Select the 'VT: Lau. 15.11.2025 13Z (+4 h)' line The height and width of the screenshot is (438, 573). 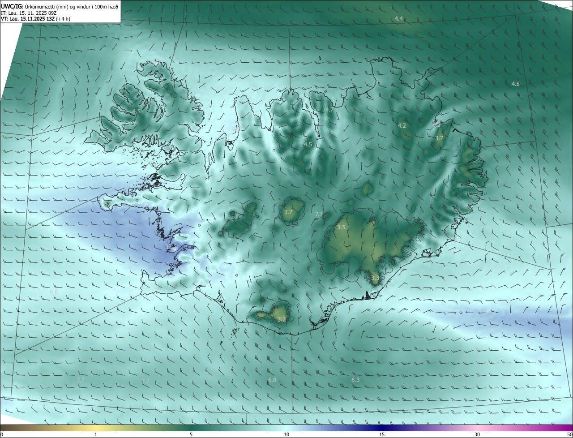pyautogui.click(x=36, y=19)
